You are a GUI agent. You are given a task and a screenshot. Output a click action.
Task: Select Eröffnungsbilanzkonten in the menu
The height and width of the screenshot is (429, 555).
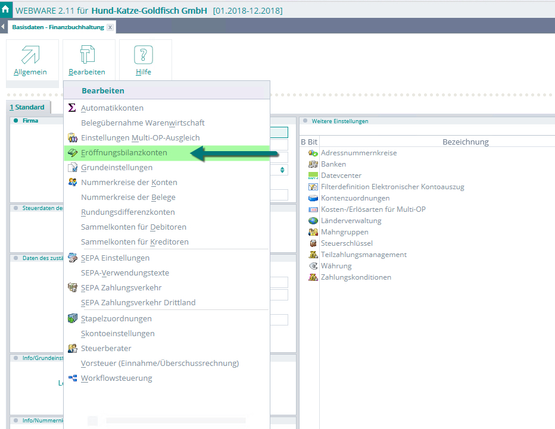[124, 153]
